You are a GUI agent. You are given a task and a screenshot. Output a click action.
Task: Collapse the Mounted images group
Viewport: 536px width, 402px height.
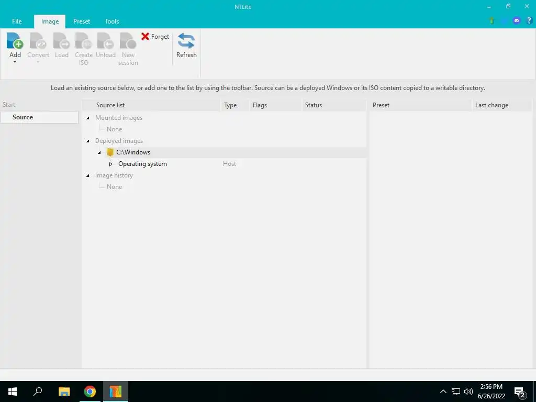(x=88, y=118)
